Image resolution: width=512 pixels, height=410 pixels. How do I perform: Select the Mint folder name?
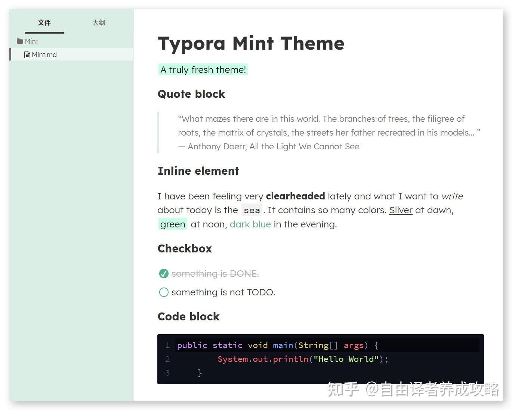[x=31, y=41]
